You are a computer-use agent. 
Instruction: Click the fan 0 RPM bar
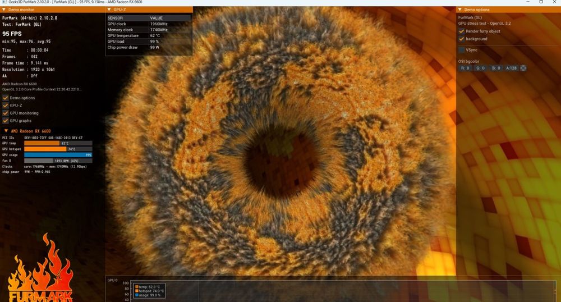click(x=58, y=161)
